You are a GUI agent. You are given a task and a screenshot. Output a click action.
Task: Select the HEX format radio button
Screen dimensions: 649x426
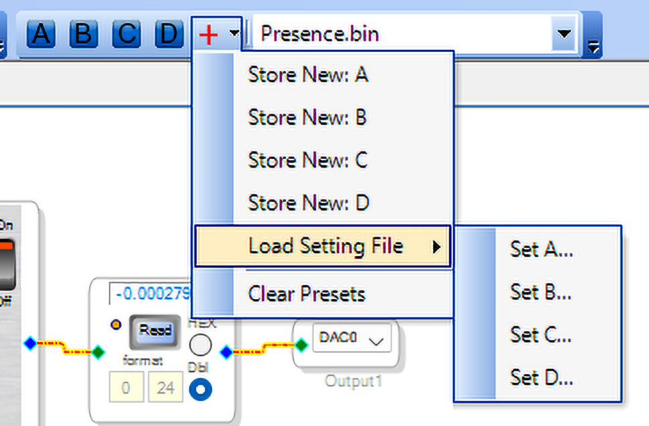click(x=200, y=345)
